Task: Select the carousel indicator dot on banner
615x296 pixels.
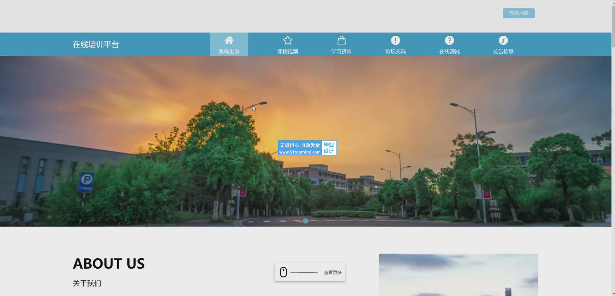Action: 306,221
